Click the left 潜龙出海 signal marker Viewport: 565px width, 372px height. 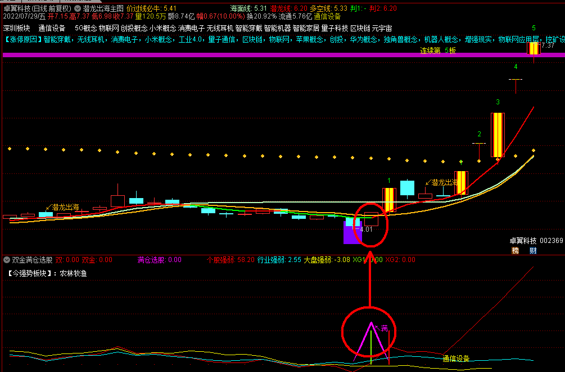tap(63, 207)
